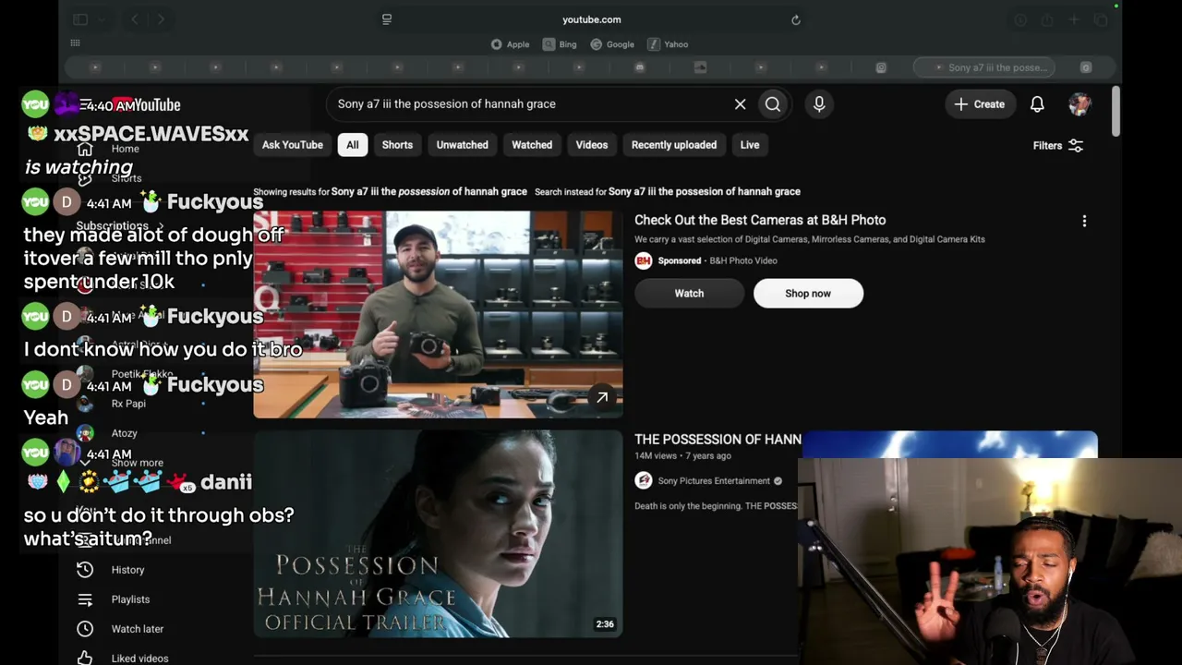The width and height of the screenshot is (1182, 665).
Task: Open the notifications bell
Action: click(1037, 104)
